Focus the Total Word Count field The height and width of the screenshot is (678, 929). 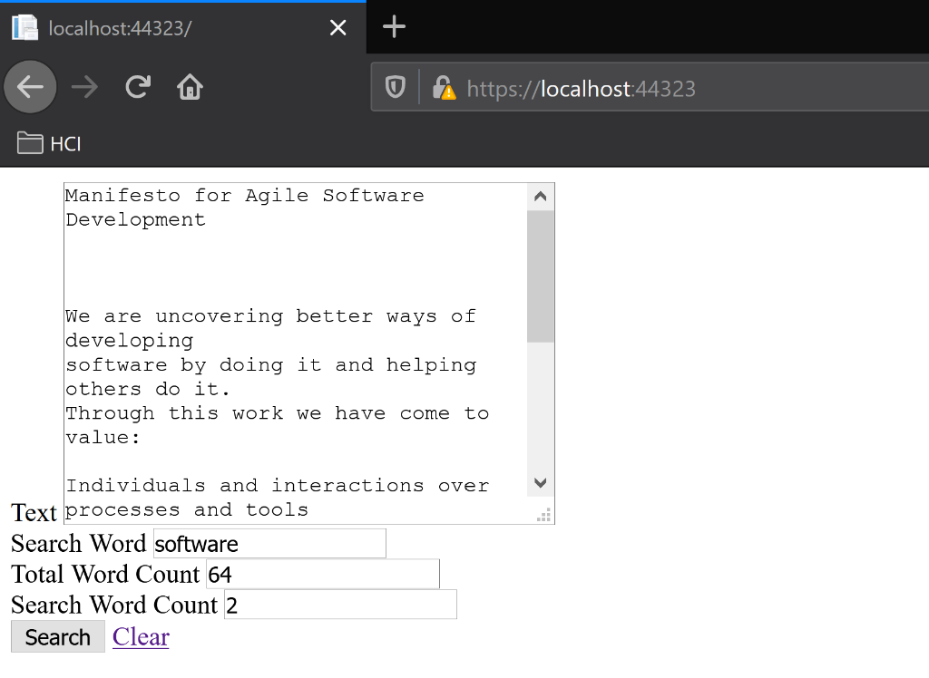click(323, 575)
